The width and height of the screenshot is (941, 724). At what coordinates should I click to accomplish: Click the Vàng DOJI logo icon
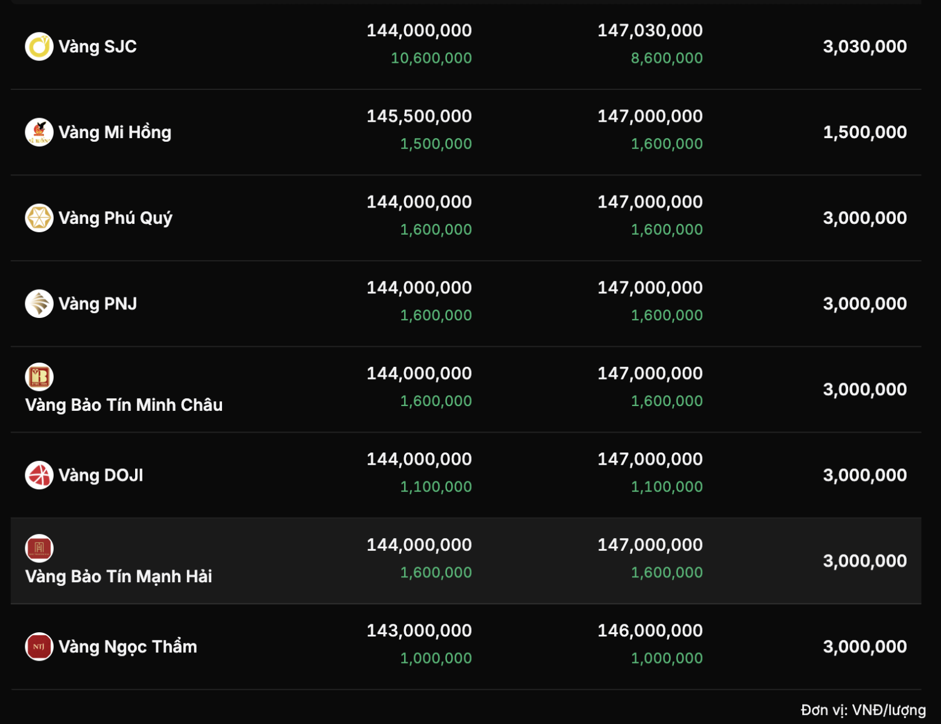[39, 475]
